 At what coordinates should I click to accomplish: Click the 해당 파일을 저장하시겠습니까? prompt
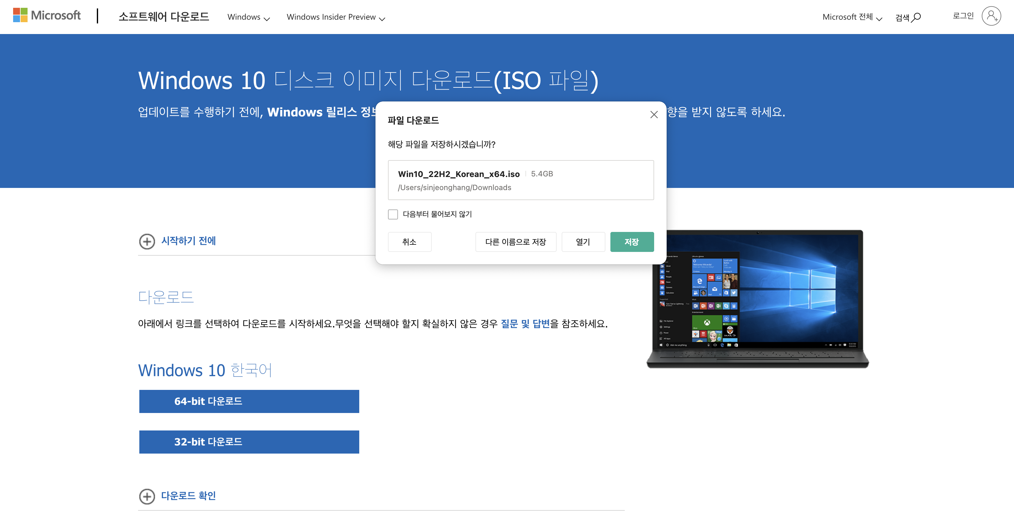tap(442, 144)
